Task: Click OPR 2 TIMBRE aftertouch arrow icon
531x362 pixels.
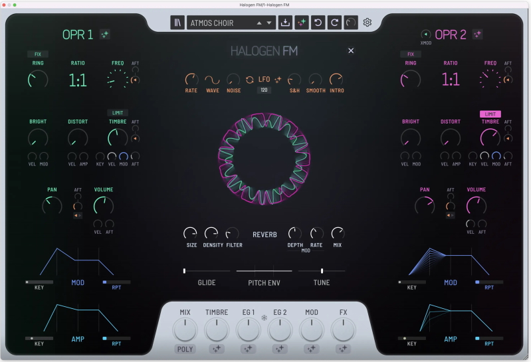Action: [x=508, y=138]
